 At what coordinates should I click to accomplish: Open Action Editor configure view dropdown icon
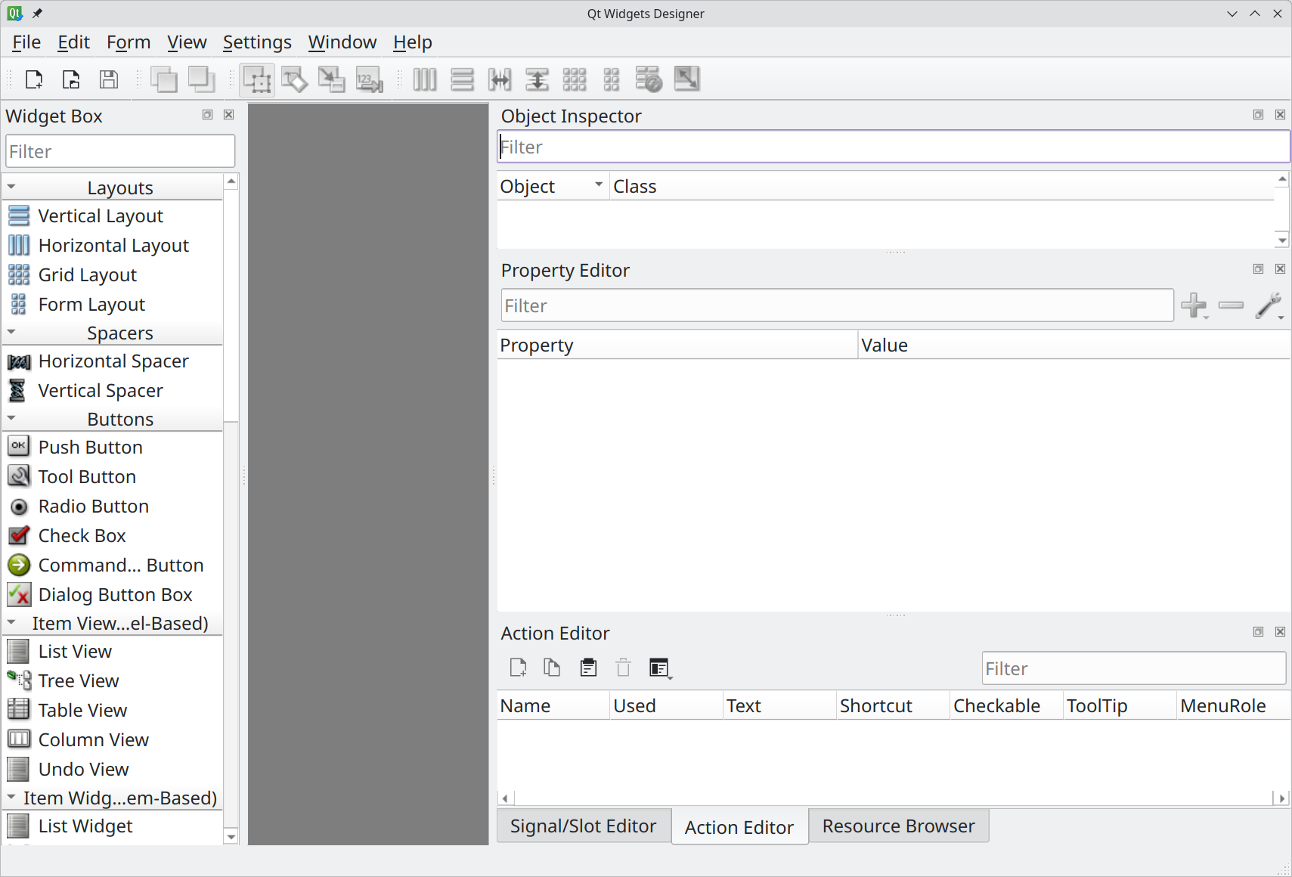pyautogui.click(x=660, y=668)
